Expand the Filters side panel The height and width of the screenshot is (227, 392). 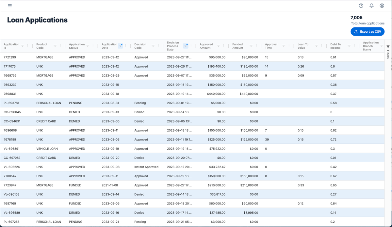tap(388, 52)
